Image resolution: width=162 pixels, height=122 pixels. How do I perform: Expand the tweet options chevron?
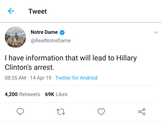[156, 32]
